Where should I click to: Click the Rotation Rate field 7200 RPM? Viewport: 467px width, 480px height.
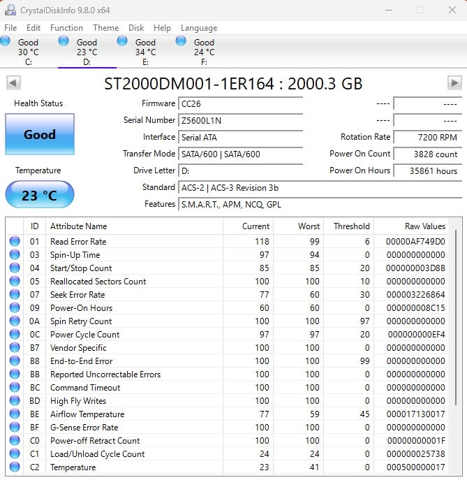pos(427,137)
